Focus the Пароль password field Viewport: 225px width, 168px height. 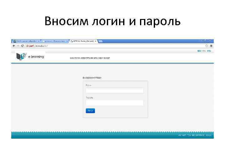pyautogui.click(x=115, y=103)
